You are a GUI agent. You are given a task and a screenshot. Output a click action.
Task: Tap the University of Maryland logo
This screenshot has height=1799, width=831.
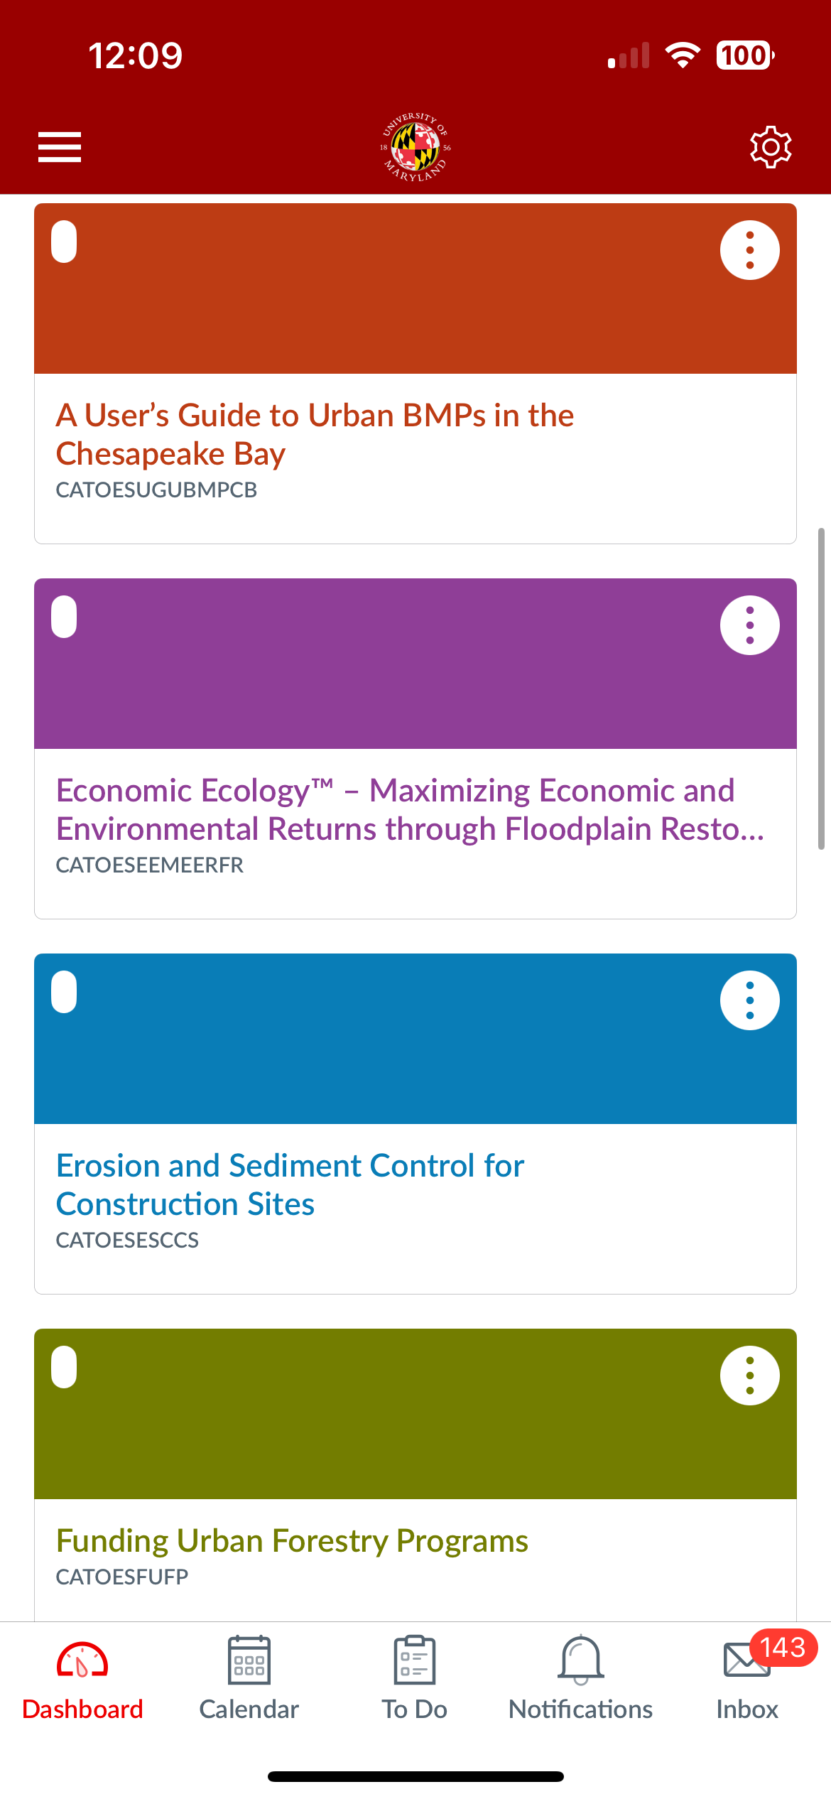416,147
